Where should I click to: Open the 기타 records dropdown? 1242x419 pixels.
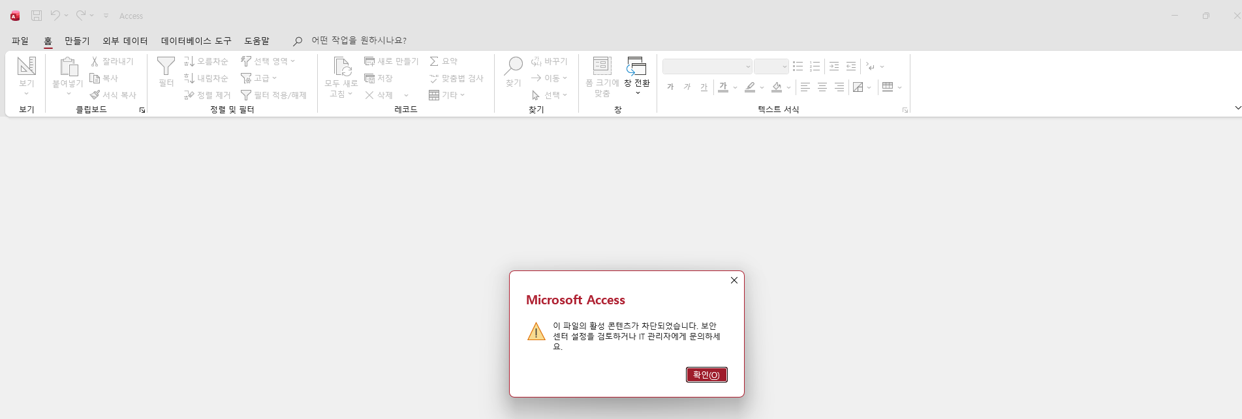tap(446, 95)
